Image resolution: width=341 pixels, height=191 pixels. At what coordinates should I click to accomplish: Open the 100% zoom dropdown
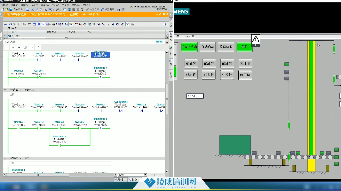point(145,175)
